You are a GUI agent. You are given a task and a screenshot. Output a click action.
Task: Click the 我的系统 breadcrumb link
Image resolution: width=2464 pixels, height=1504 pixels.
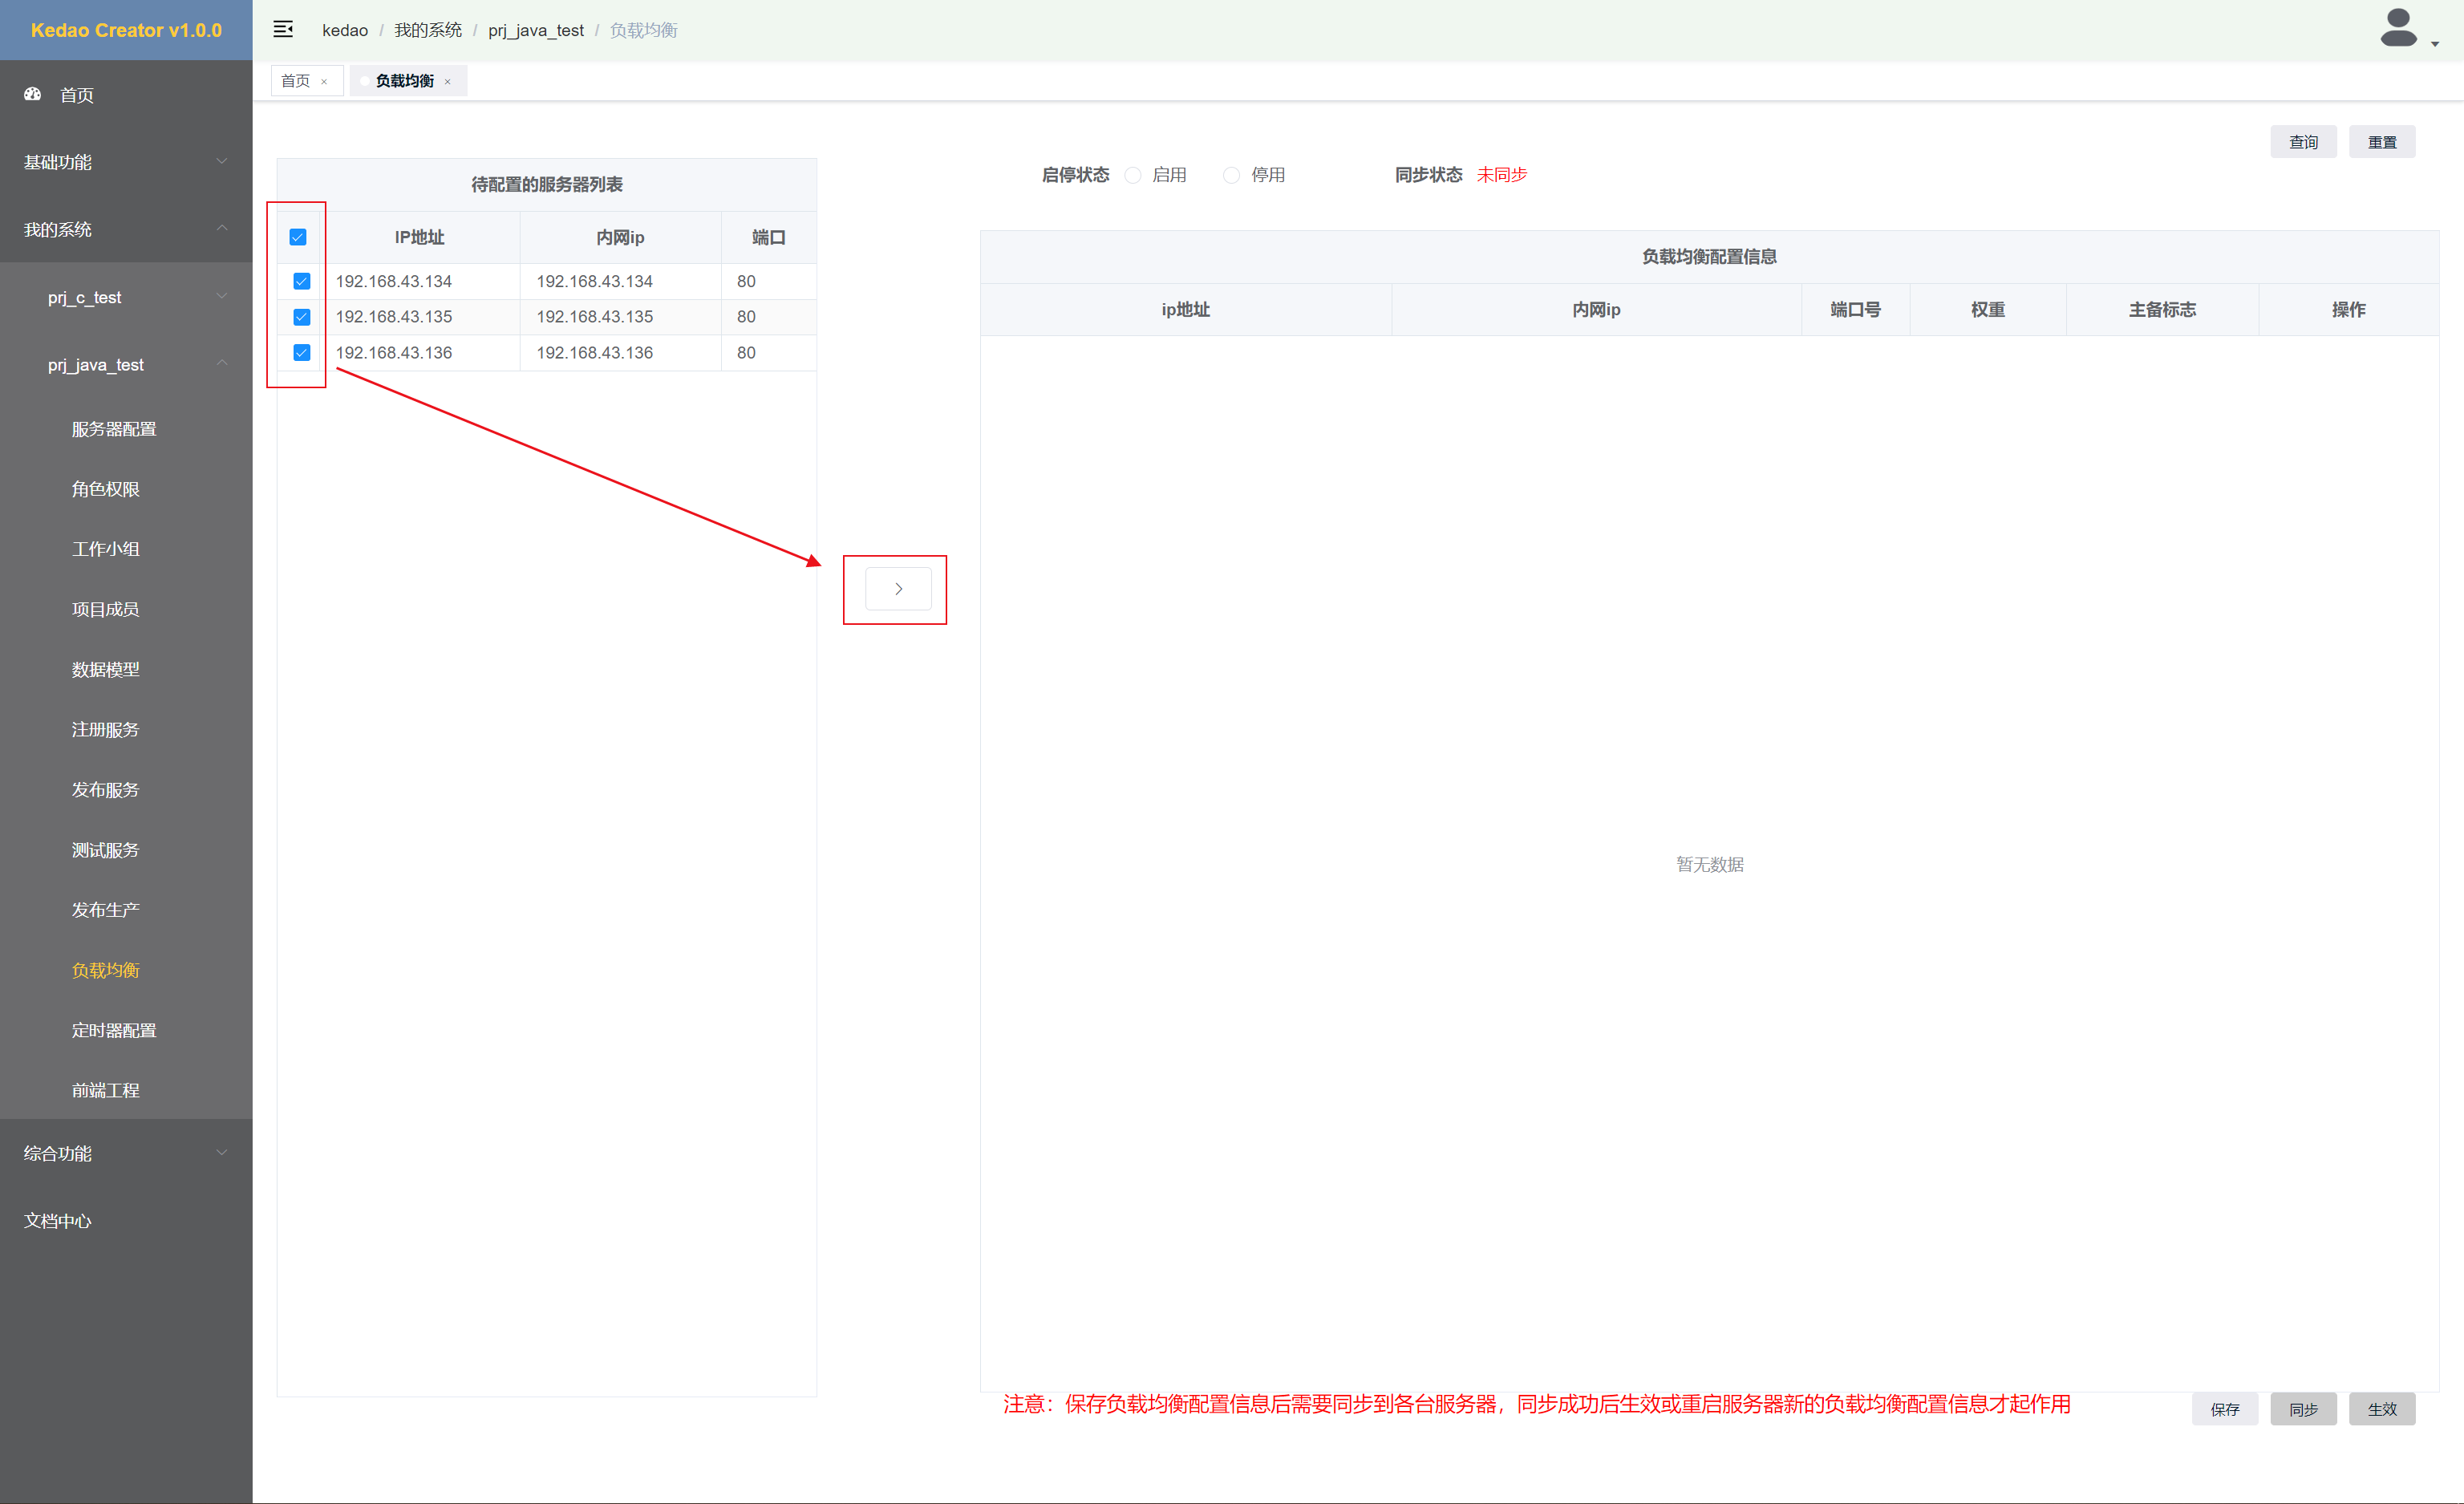coord(427,30)
